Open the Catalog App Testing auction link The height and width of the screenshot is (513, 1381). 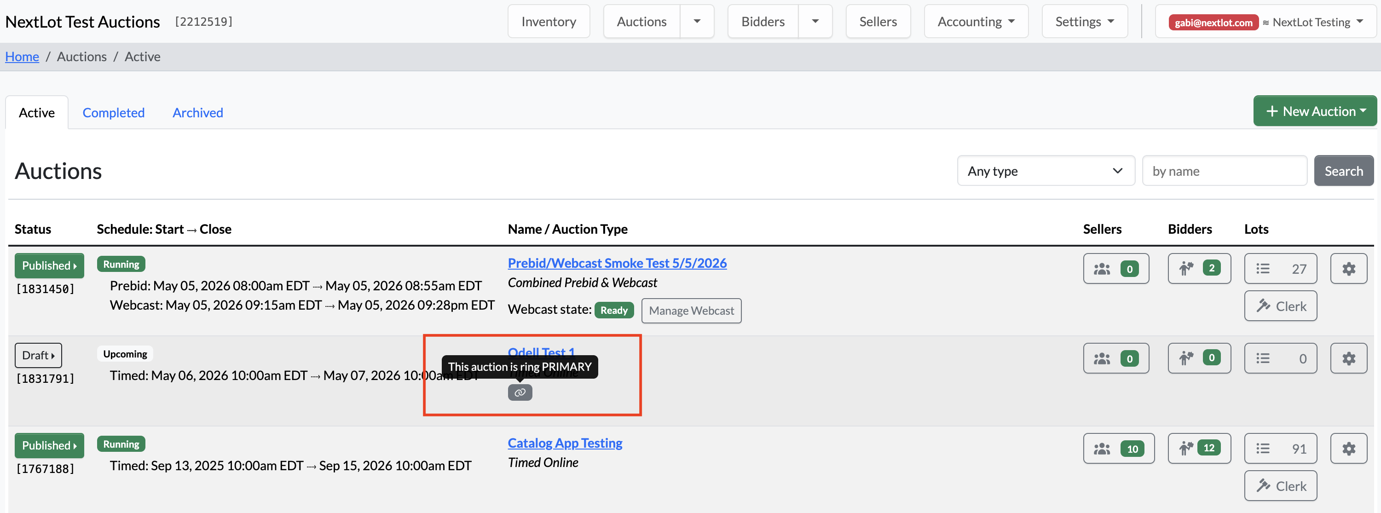point(565,443)
